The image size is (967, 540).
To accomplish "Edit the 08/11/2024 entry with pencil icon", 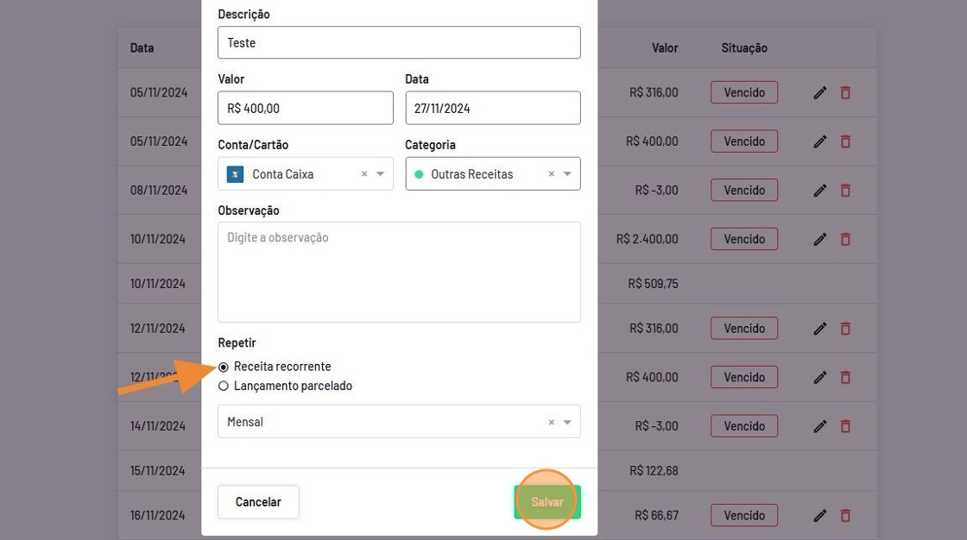I will point(820,191).
